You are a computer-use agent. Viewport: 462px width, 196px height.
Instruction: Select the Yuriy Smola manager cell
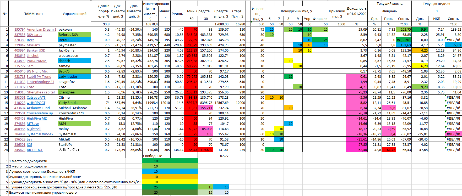click(74, 103)
